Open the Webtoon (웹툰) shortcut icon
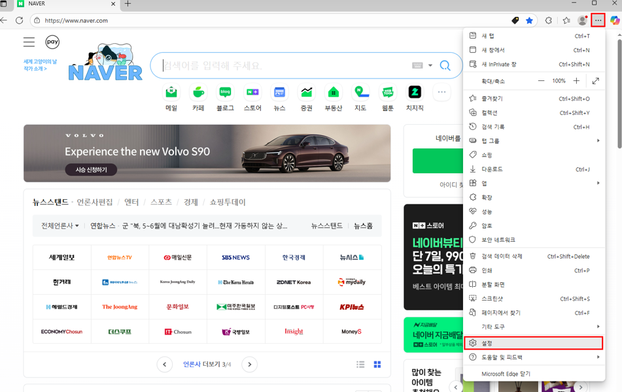This screenshot has height=392, width=622. click(388, 92)
